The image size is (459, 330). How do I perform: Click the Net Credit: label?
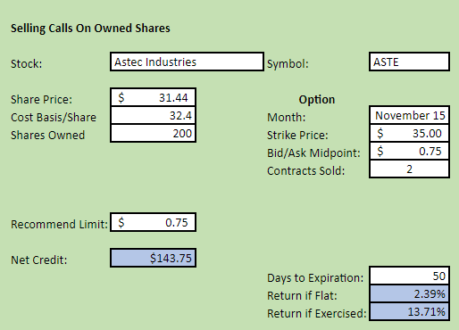[x=39, y=260]
